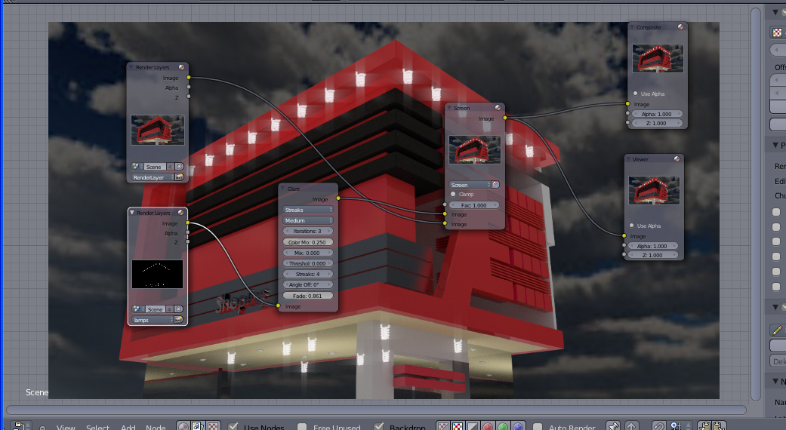Show red backdrop channel

pos(487,426)
